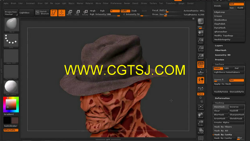Click Create Alpha button
The width and height of the screenshot is (250, 141).
coord(229,123)
